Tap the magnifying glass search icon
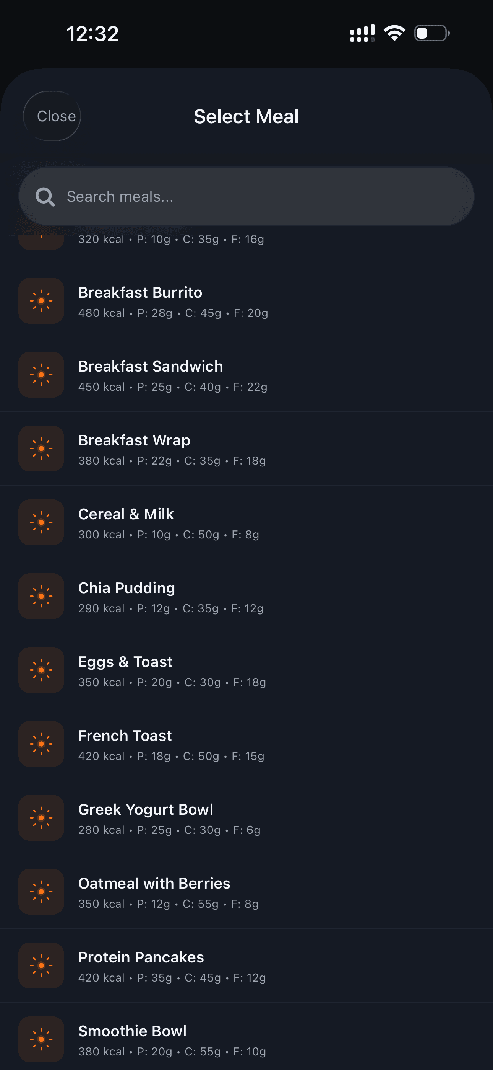The image size is (493, 1070). click(x=45, y=196)
